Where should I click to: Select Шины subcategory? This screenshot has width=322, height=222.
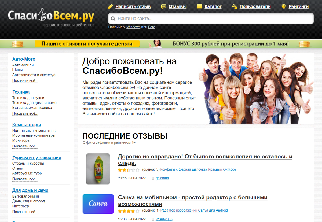17,70
